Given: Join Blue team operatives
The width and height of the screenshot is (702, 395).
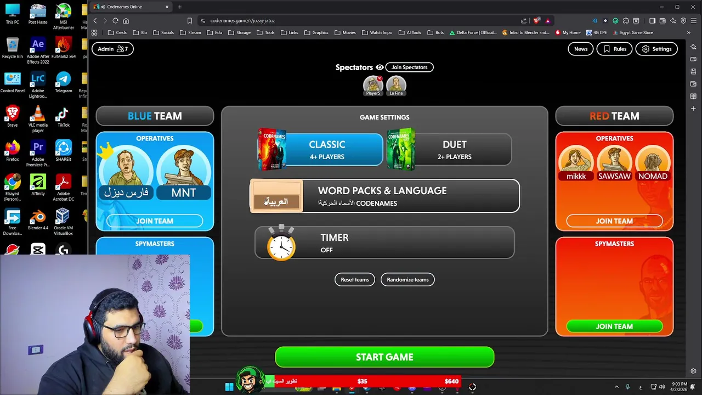Looking at the screenshot, I should [x=155, y=221].
